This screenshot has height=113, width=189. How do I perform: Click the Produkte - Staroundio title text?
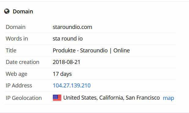(x=80, y=50)
